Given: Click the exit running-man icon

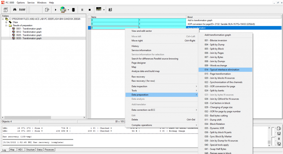Looking at the screenshot, I should point(110,10).
